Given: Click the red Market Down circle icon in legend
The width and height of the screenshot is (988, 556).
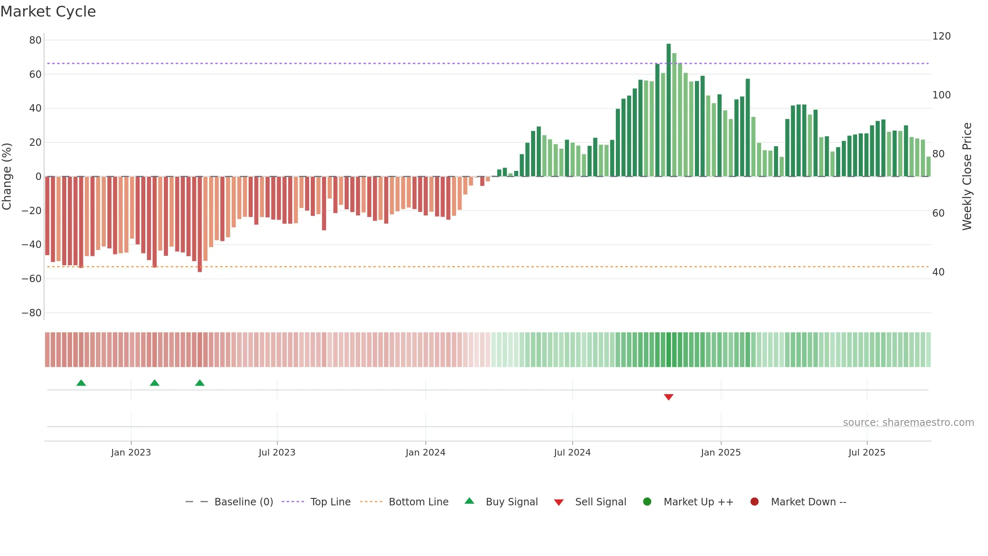Looking at the screenshot, I should [755, 502].
